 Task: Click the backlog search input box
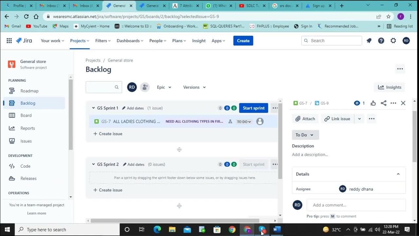[x=104, y=87]
